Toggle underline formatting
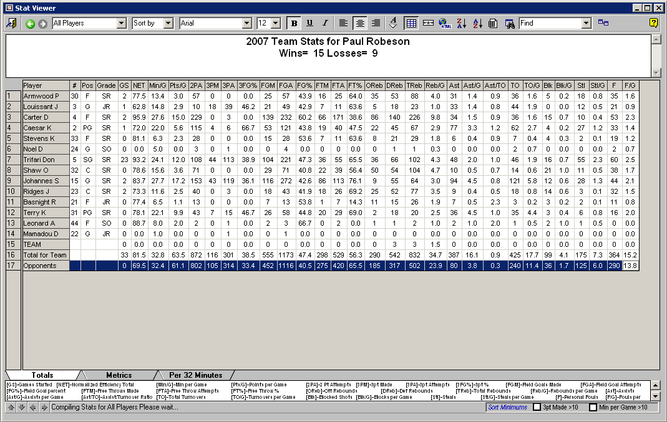 click(309, 23)
